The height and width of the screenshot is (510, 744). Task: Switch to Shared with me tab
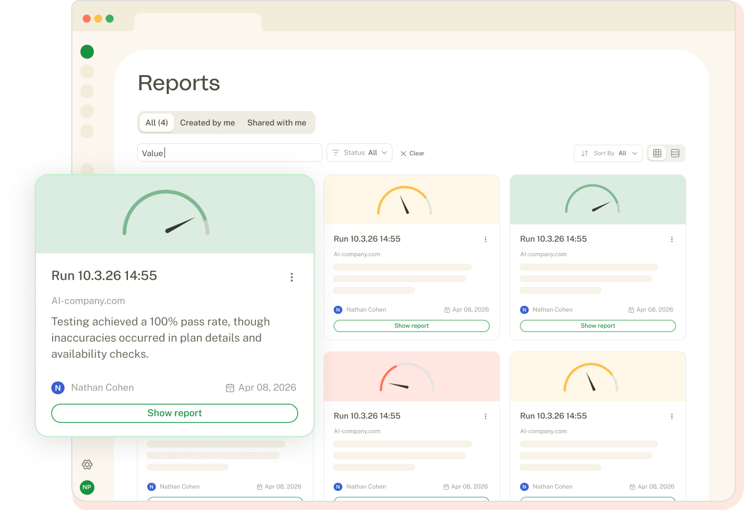[x=277, y=123]
